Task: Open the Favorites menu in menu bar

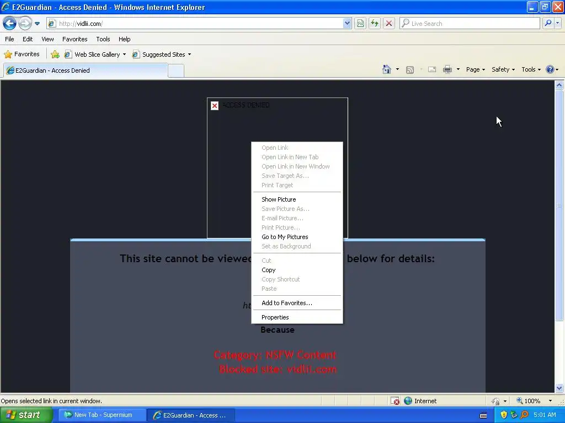Action: tap(74, 39)
